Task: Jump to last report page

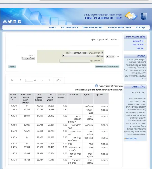Action: [50, 80]
